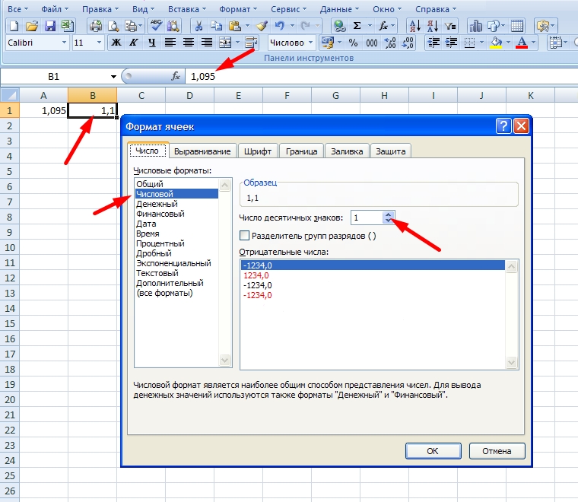Screen dimensions: 578x502
Task: Select cell A1 containing 1,095
Action: click(x=43, y=110)
